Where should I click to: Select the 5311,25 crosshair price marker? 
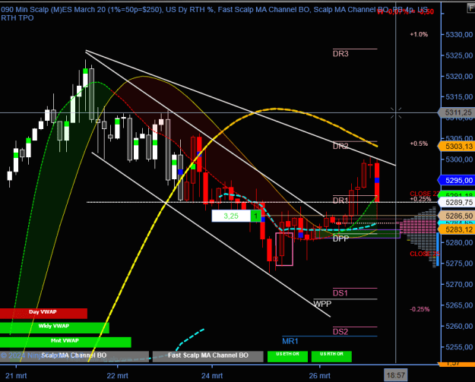pos(457,112)
